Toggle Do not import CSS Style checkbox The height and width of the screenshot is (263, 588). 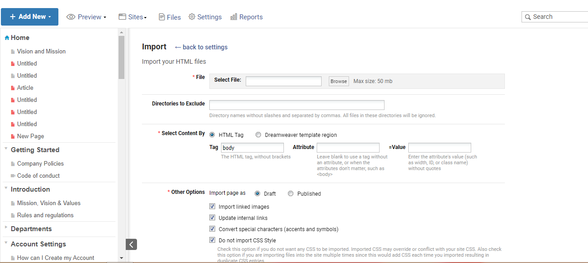click(212, 240)
